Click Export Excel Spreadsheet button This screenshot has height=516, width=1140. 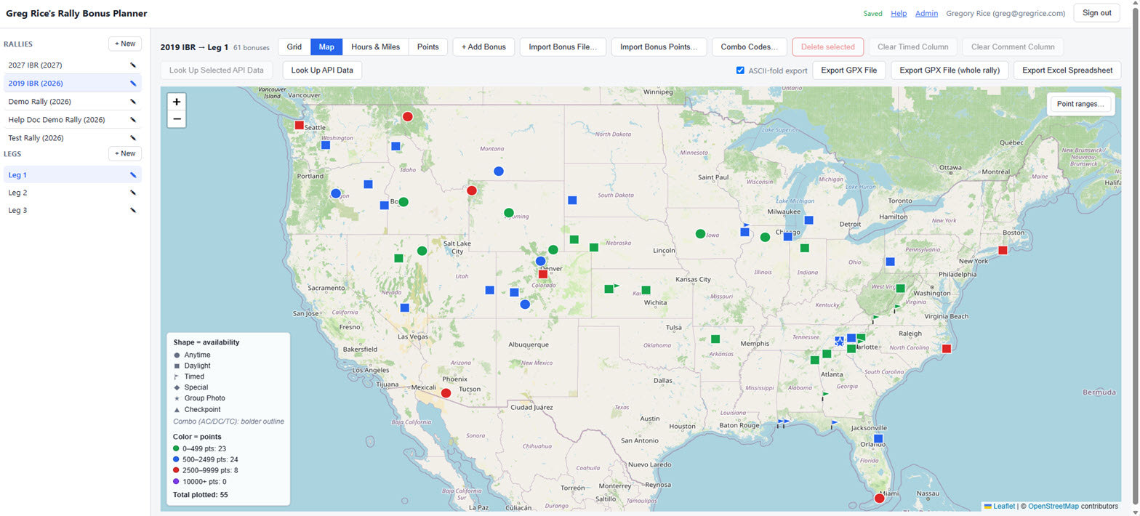point(1067,70)
